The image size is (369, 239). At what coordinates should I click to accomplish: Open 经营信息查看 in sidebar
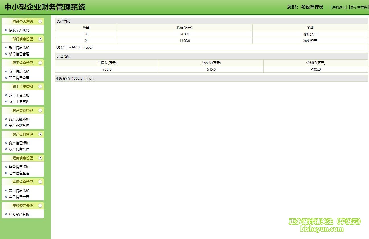pyautogui.click(x=19, y=173)
